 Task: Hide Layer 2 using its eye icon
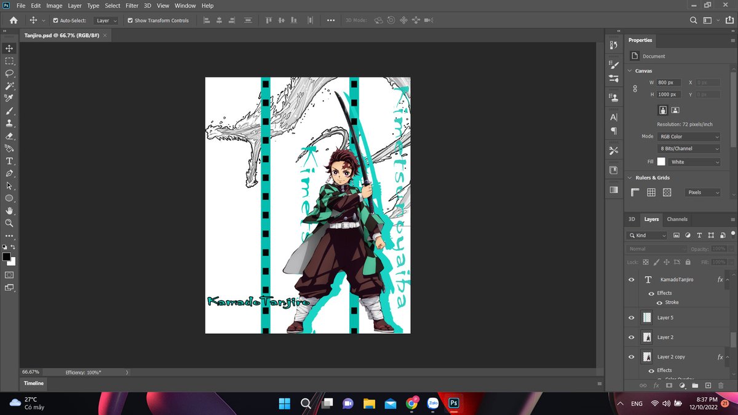click(x=631, y=338)
